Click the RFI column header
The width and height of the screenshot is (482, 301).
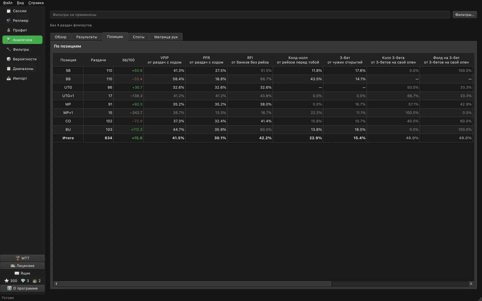tap(250, 60)
